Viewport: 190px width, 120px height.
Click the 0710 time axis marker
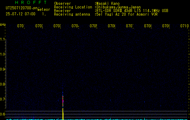pyautogui.click(x=185, y=26)
